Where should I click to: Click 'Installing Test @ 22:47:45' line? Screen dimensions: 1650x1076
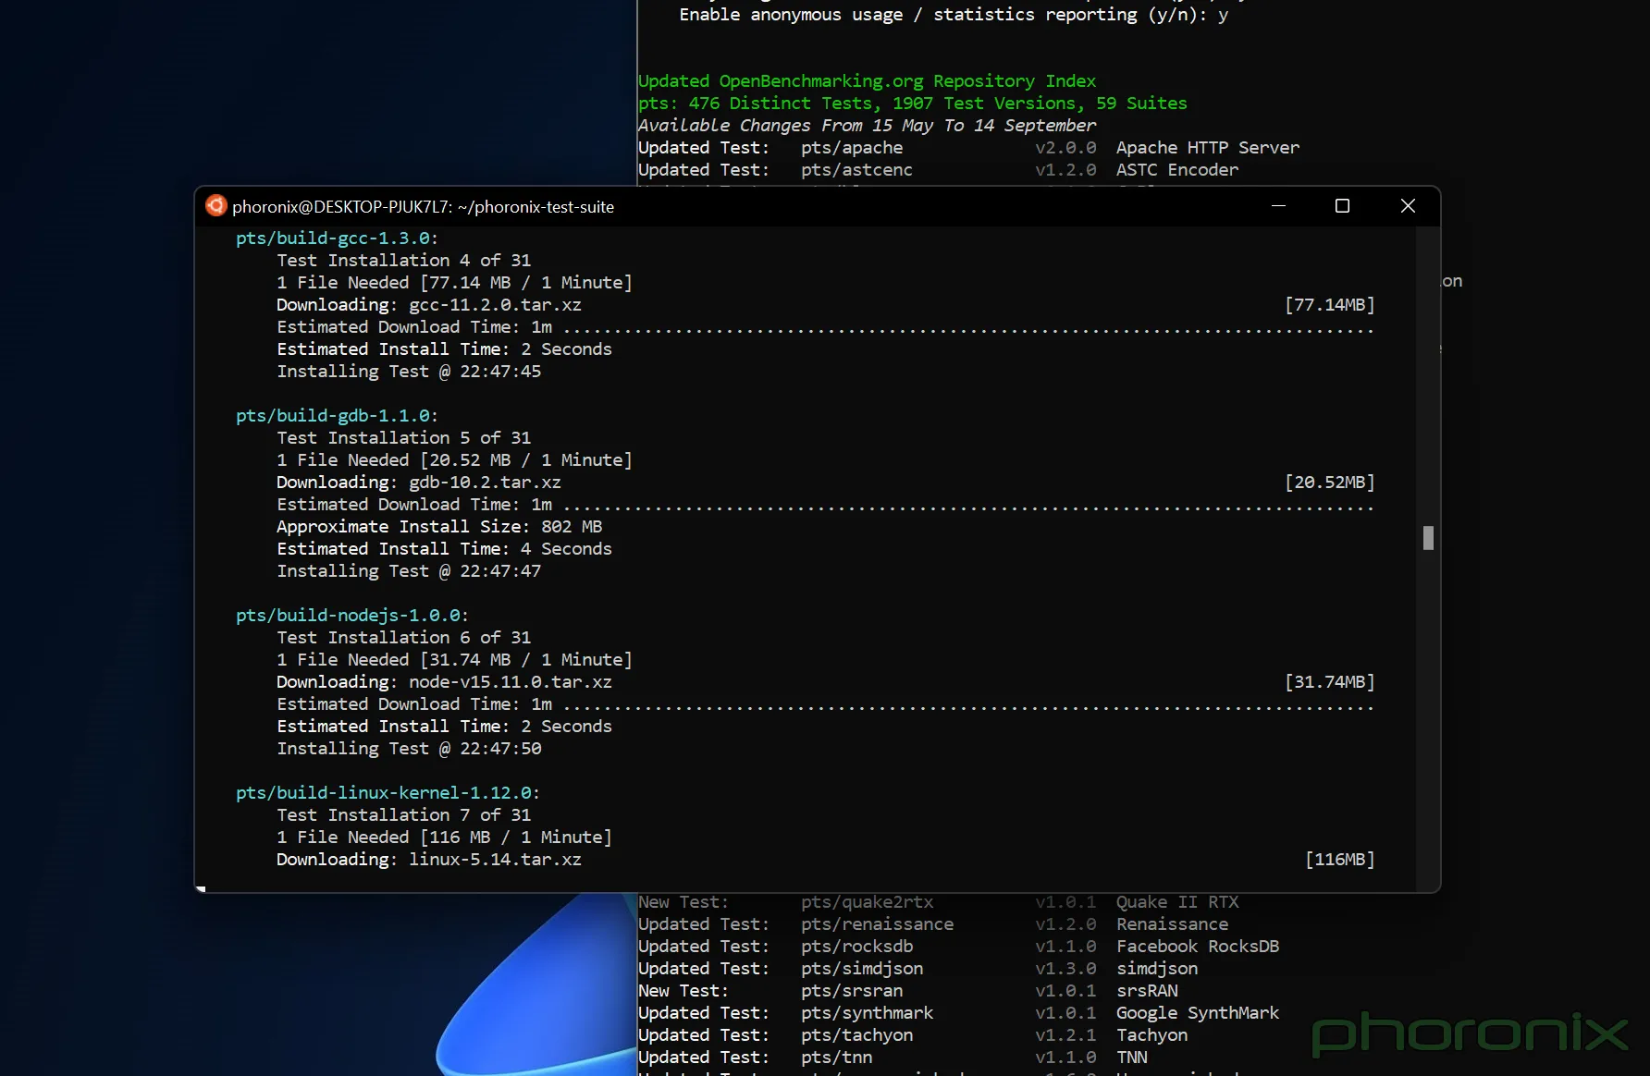[x=409, y=372]
